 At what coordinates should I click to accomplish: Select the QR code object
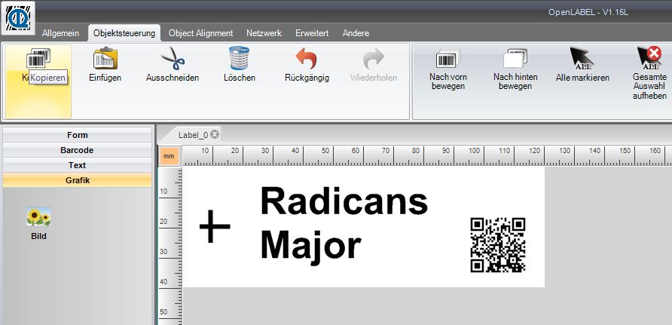click(498, 245)
